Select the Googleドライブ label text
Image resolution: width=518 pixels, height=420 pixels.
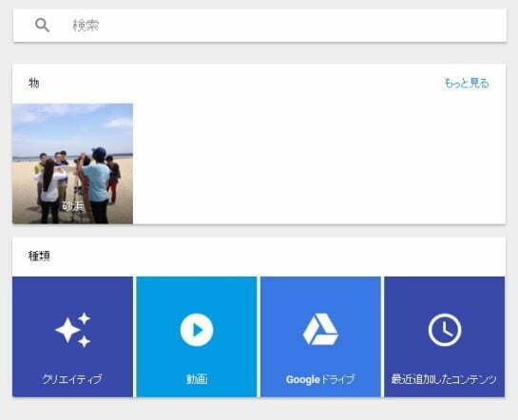320,379
